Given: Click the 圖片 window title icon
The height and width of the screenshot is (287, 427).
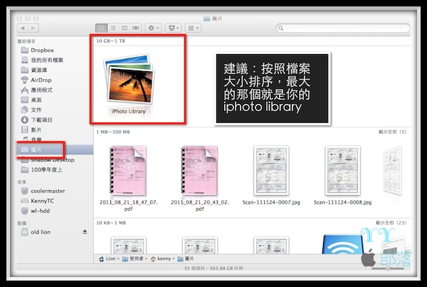Looking at the screenshot, I should click(x=206, y=19).
